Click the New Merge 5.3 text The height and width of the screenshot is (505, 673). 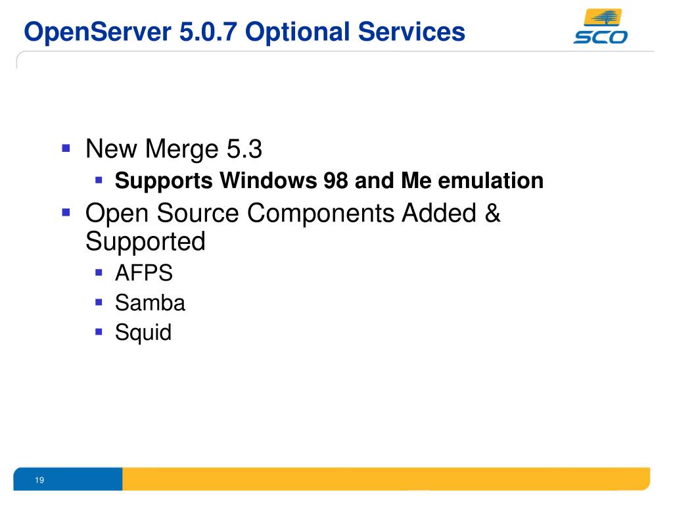[174, 149]
